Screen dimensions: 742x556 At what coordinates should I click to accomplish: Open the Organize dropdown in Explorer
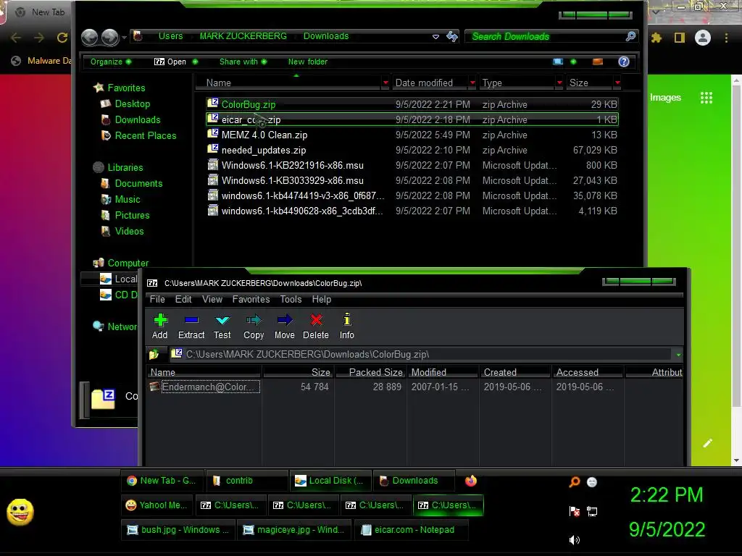[111, 62]
